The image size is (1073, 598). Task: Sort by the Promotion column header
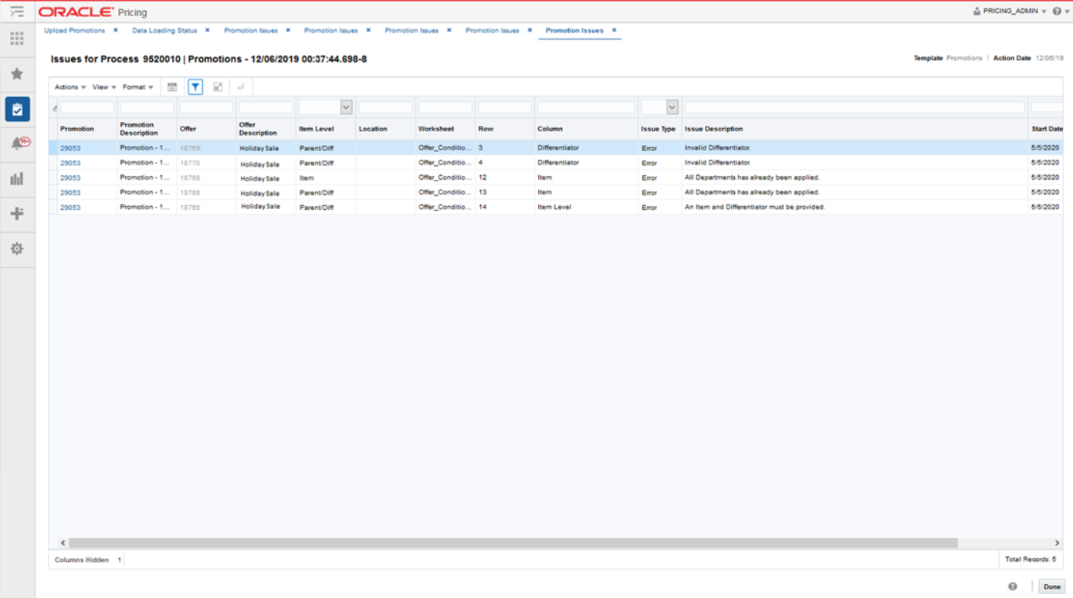click(77, 129)
